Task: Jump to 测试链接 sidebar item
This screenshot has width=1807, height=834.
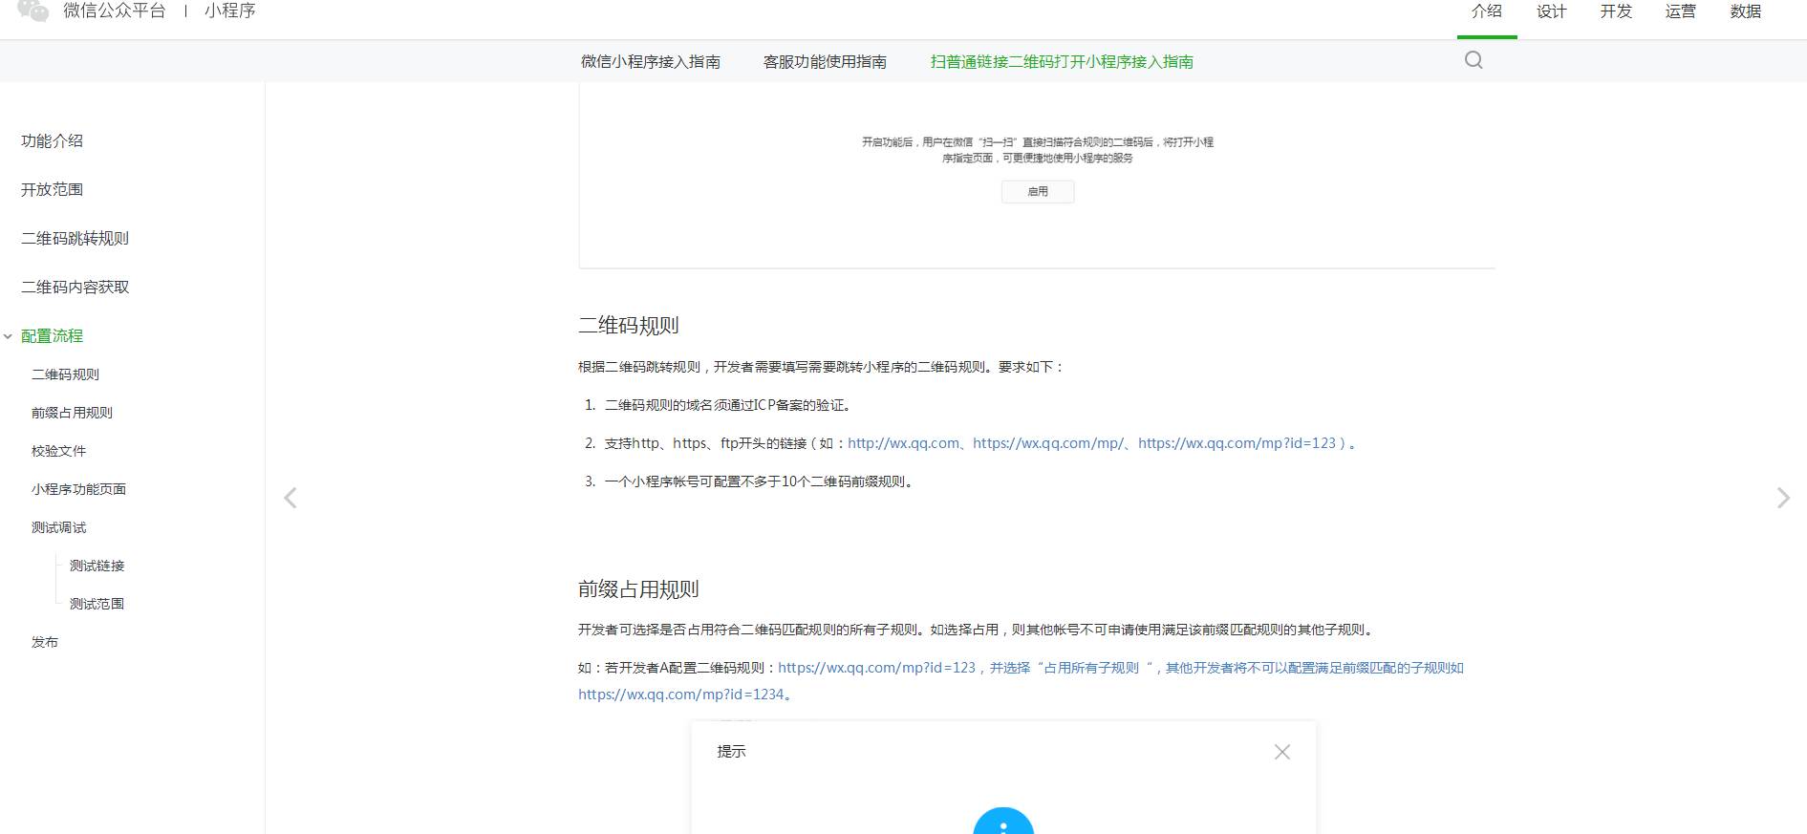Action: (97, 566)
